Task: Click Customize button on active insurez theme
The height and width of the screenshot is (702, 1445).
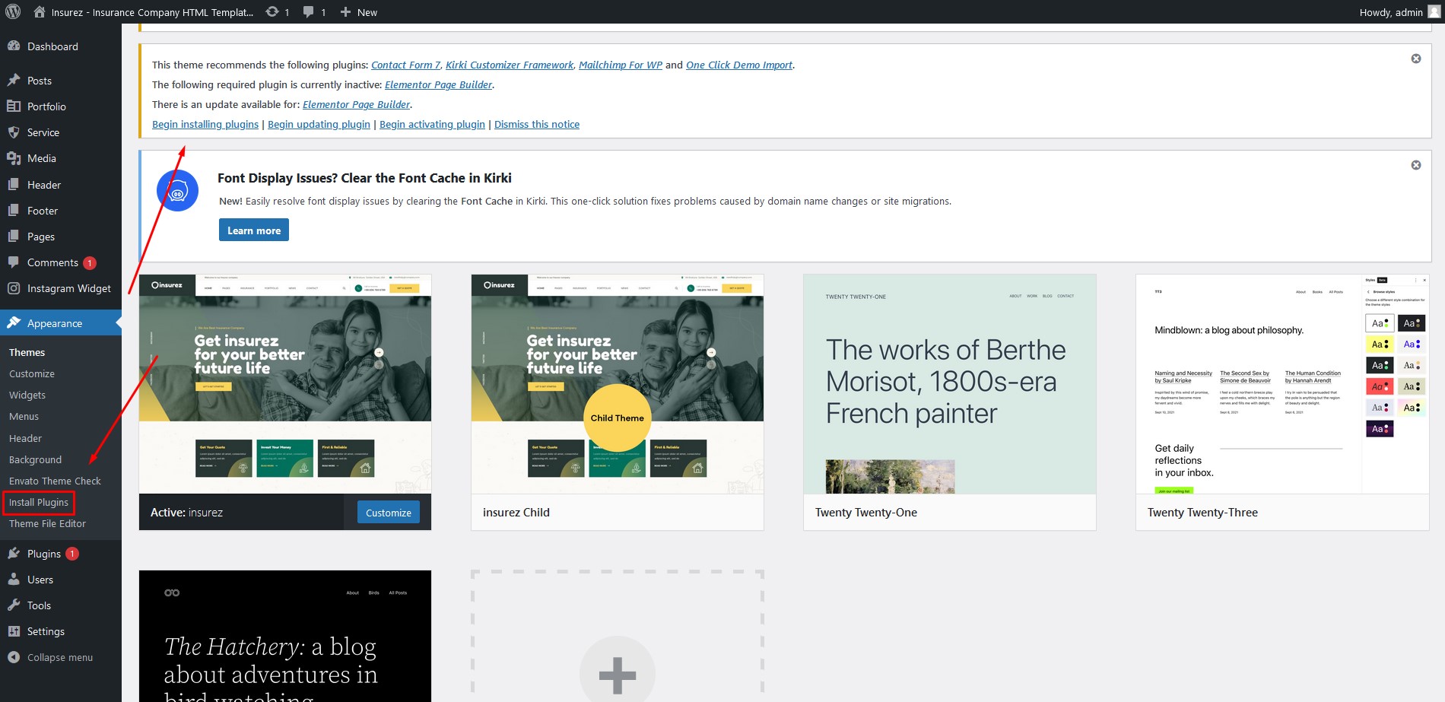Action: (388, 513)
